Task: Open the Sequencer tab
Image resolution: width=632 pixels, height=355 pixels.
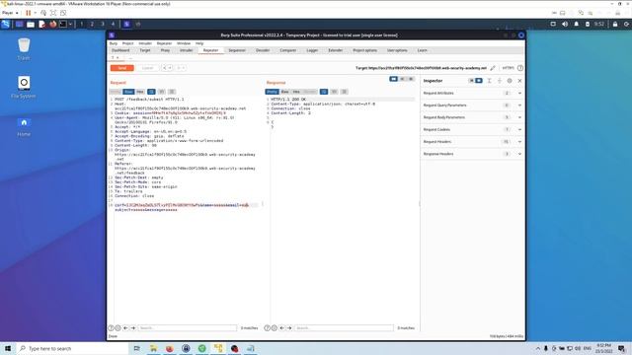Action: 237,50
